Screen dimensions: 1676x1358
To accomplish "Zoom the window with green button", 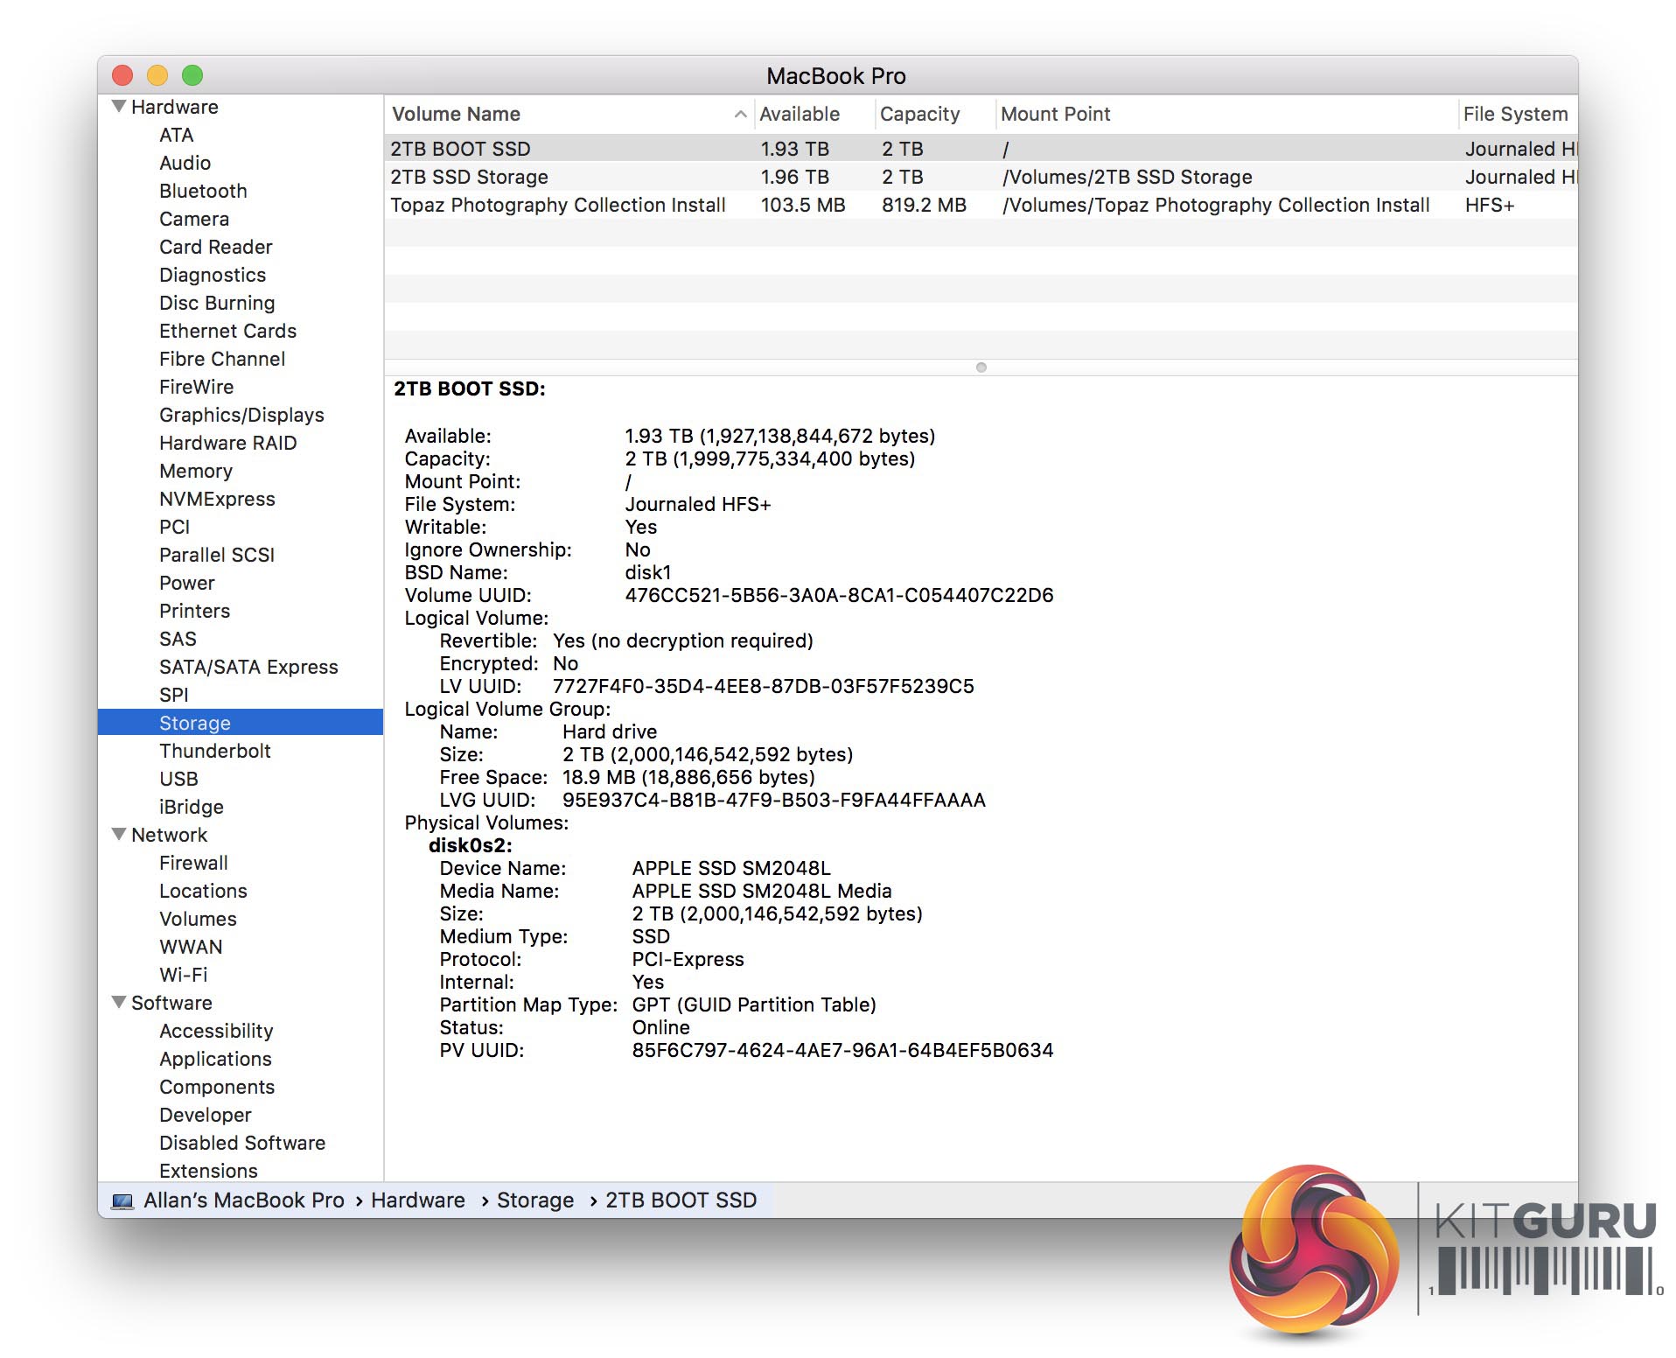I will tap(192, 76).
